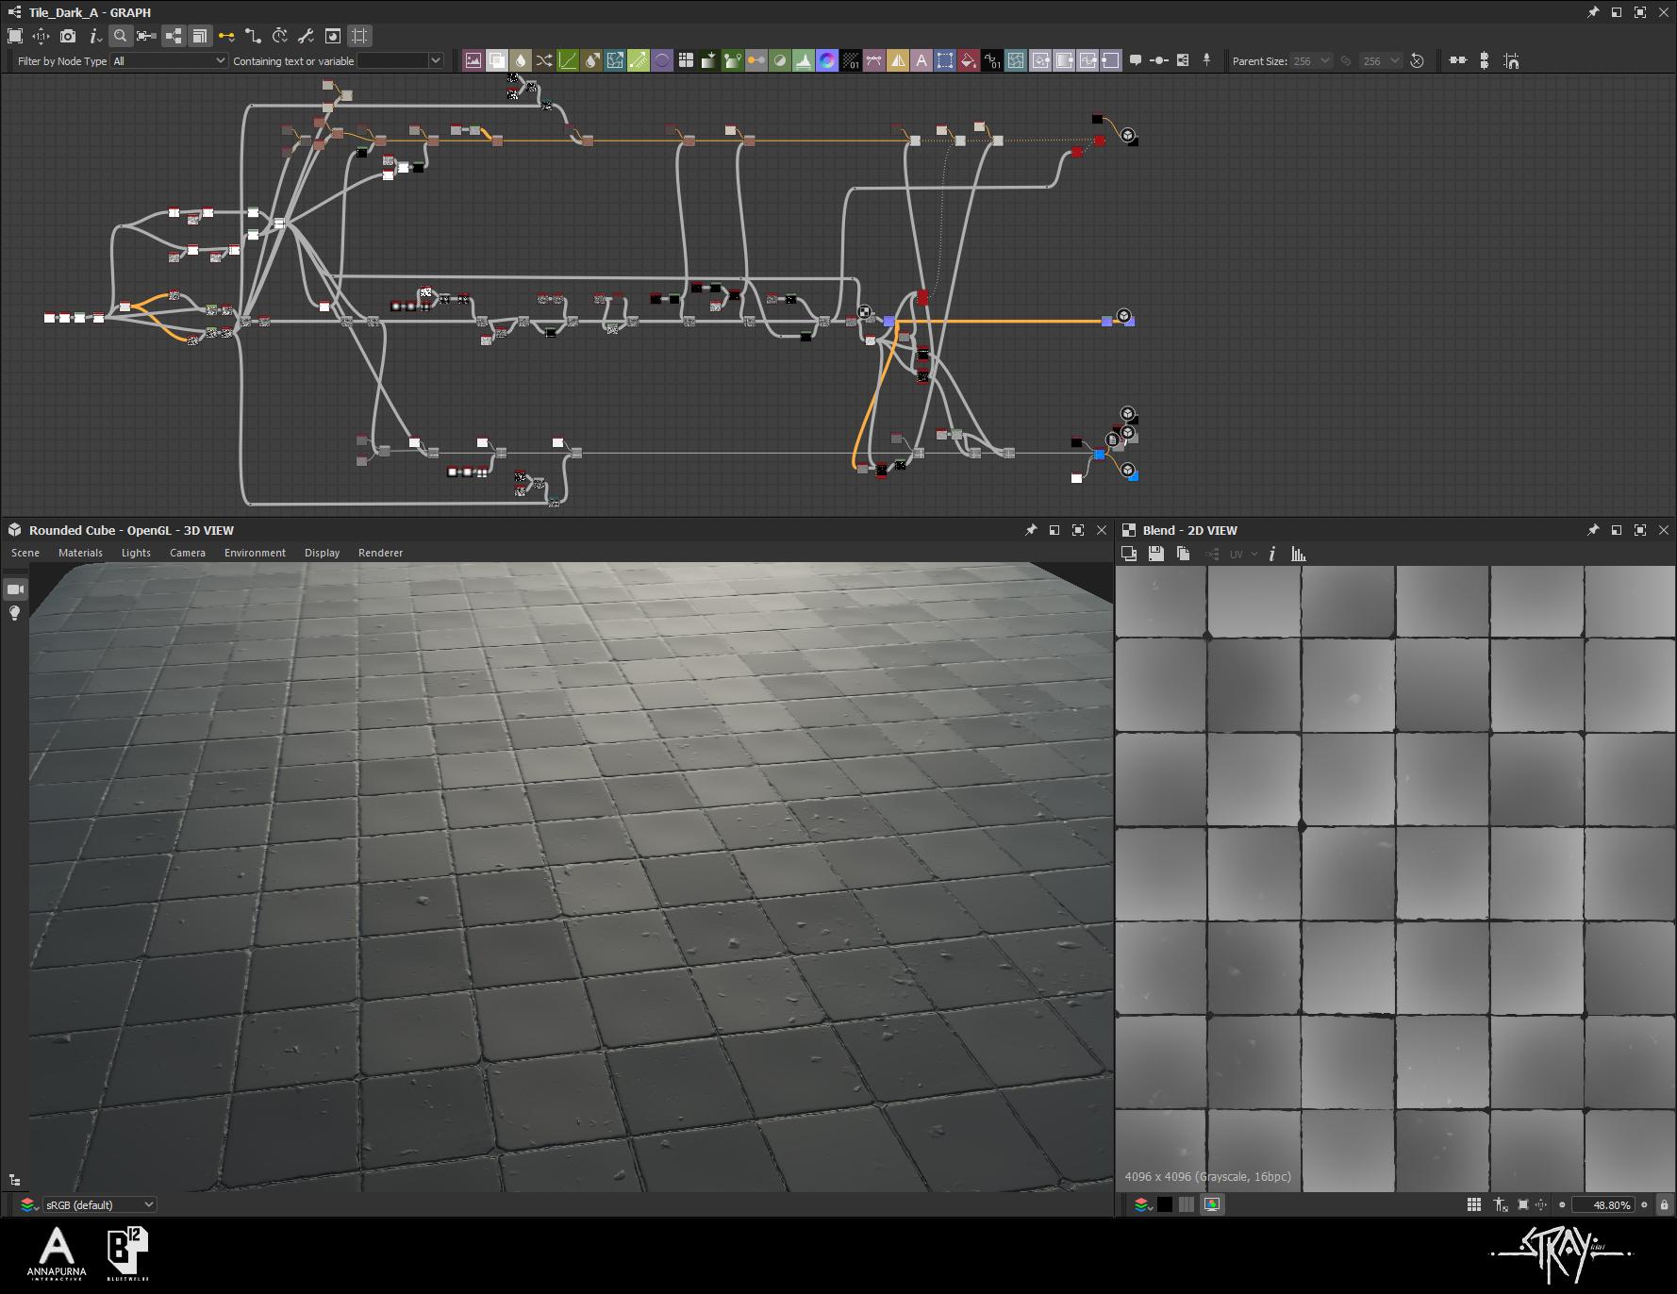Click the camera screenshot icon in graph toolbar
This screenshot has width=1677, height=1294.
[x=68, y=36]
